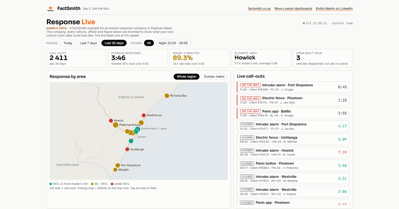Click the Open right now card
This screenshot has height=209, width=399.
tap(323, 58)
